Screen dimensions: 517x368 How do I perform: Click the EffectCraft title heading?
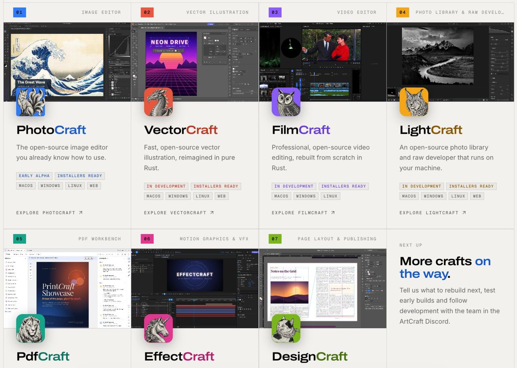point(179,356)
